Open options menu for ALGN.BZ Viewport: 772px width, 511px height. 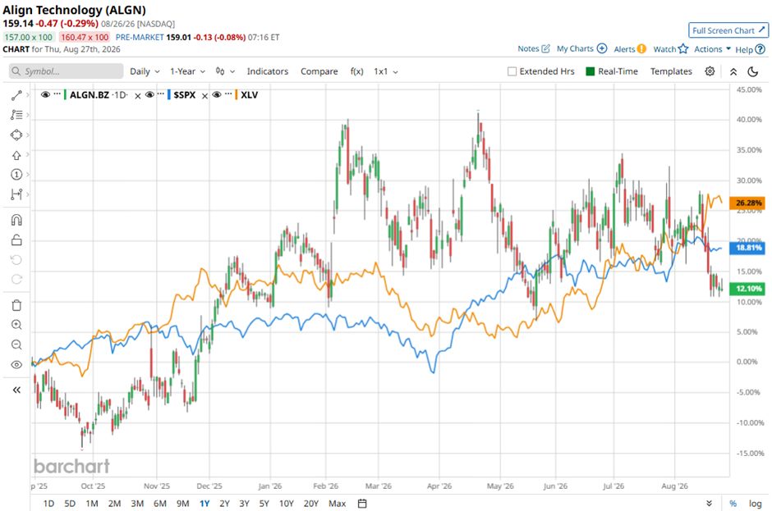point(57,94)
